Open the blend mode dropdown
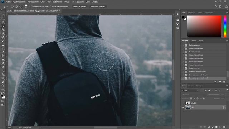Viewport: 229px width, 129px height. (x=194, y=95)
